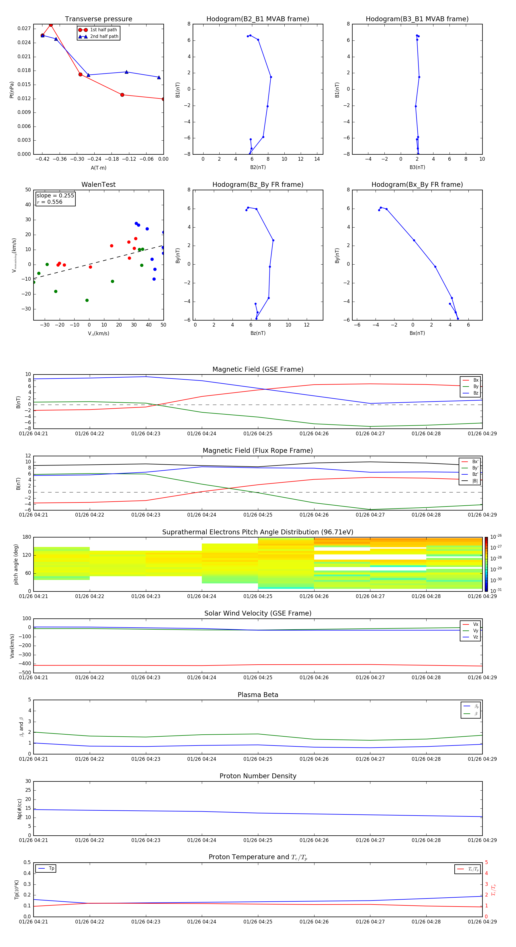Click the Suprathermal Electrons Pitch Angle title
This screenshot has width=516, height=947.
click(258, 532)
